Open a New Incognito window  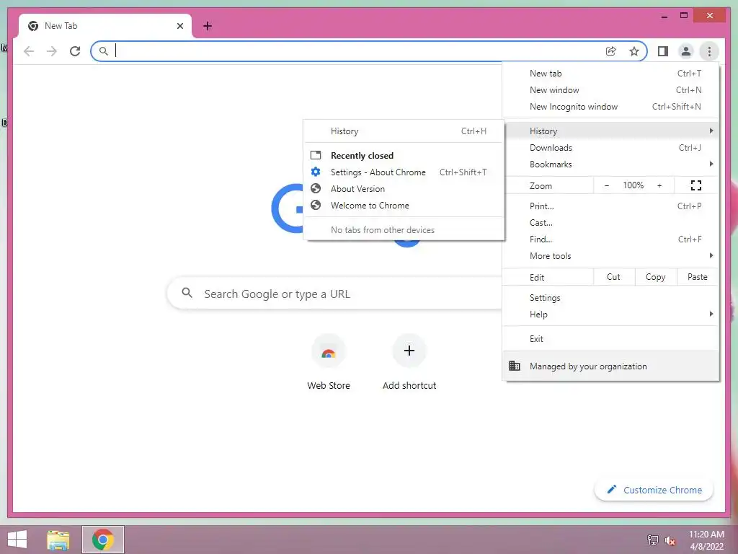(610, 107)
